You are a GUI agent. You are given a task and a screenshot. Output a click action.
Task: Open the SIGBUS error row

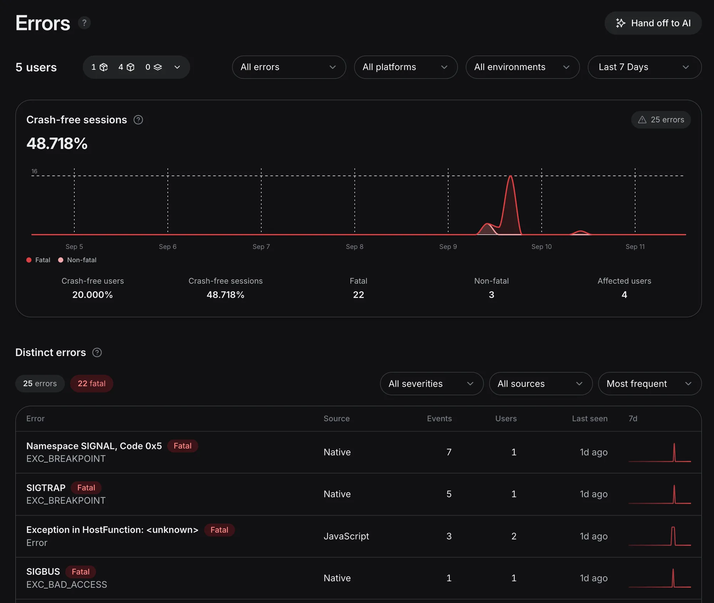pyautogui.click(x=358, y=578)
